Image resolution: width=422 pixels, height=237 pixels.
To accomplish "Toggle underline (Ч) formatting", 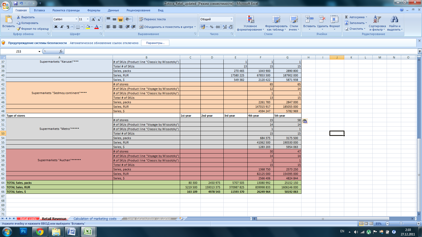I will click(x=68, y=27).
